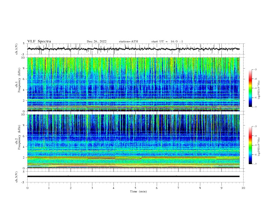
Task: Select the date text "Dec. 26, 2022"
Action: 97,41
